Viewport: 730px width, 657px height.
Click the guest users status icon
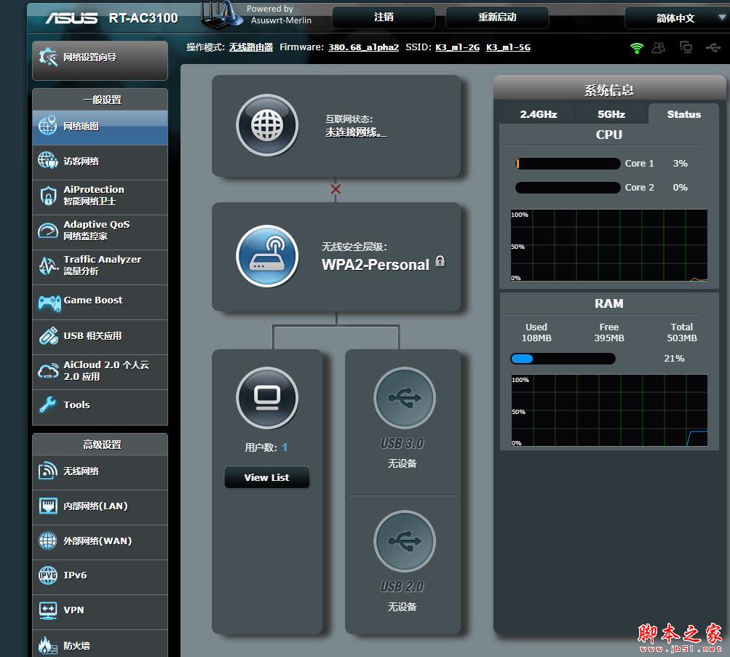(659, 47)
